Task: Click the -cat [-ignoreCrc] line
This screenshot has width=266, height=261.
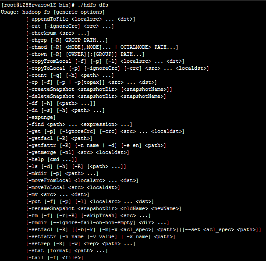Action: (x=70, y=26)
